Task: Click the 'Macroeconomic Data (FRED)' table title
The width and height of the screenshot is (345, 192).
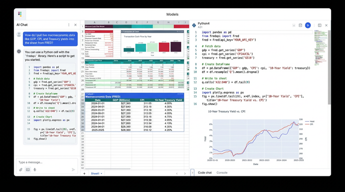Action: (x=103, y=97)
